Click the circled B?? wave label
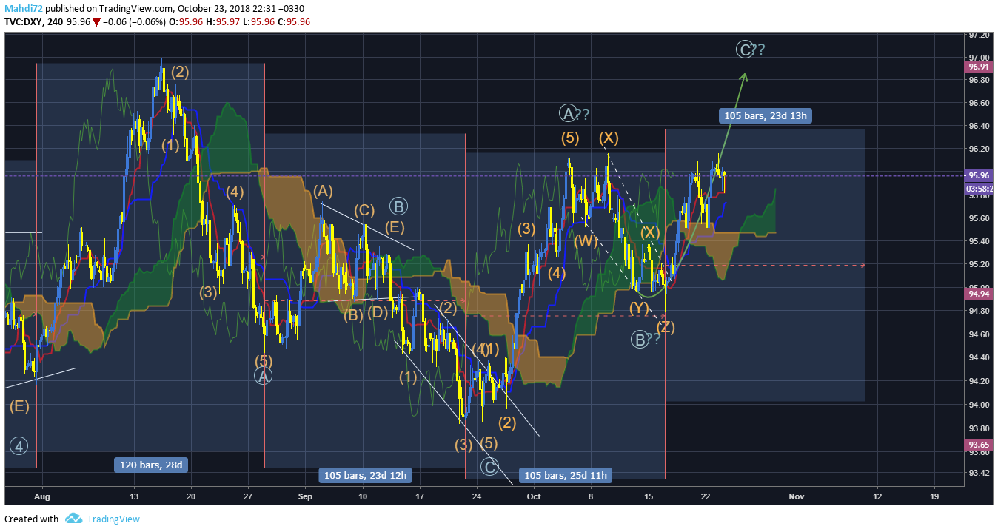This screenshot has height=532, width=998. click(646, 340)
